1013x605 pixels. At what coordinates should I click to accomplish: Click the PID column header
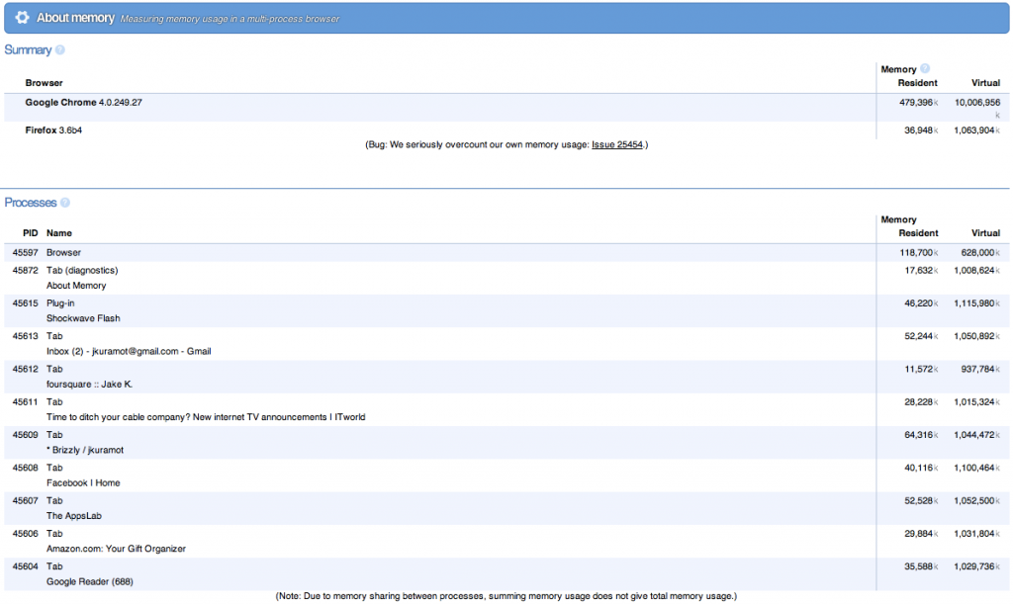click(x=31, y=233)
